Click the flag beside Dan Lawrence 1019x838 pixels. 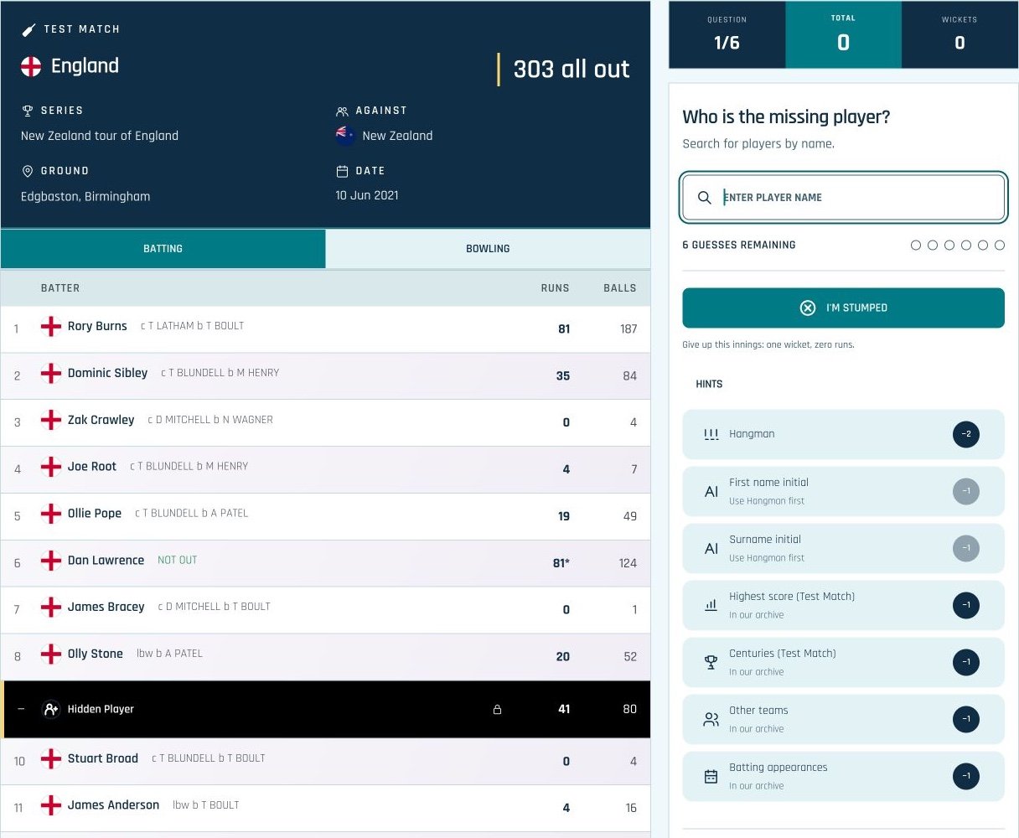pyautogui.click(x=51, y=561)
